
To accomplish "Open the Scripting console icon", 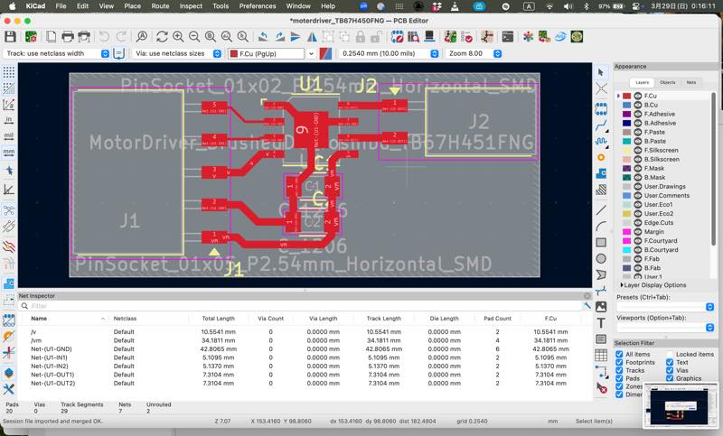I will point(508,37).
